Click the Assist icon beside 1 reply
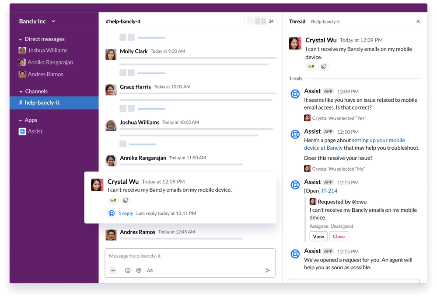Viewport: 437px width, 299px height. [112, 213]
